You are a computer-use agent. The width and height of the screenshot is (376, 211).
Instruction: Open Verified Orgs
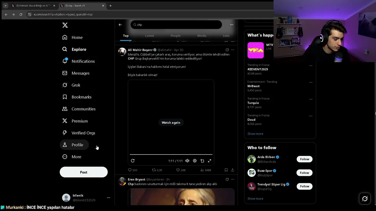pyautogui.click(x=79, y=133)
